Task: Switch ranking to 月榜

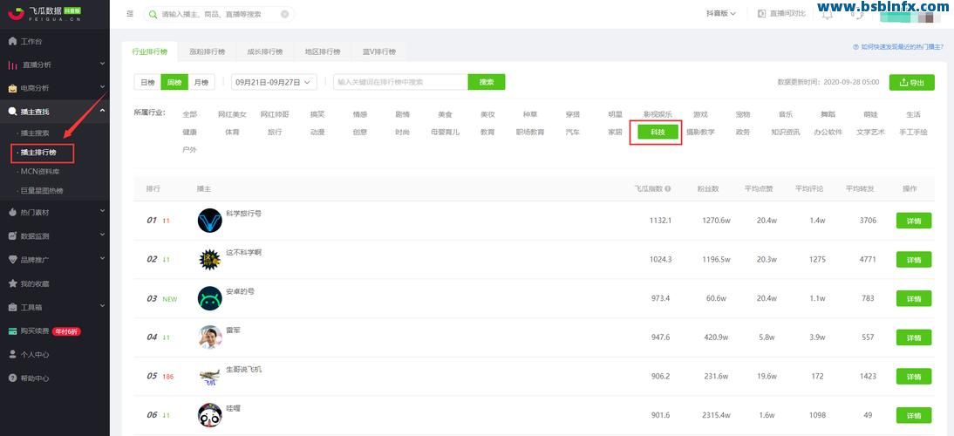Action: tap(201, 82)
